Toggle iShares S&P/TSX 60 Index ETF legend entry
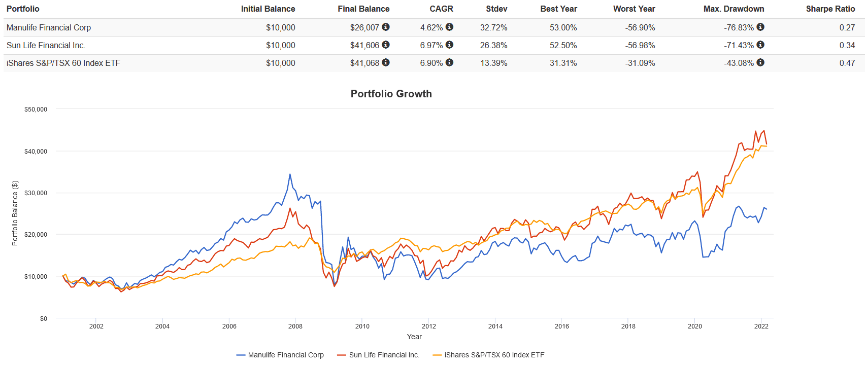 494,355
